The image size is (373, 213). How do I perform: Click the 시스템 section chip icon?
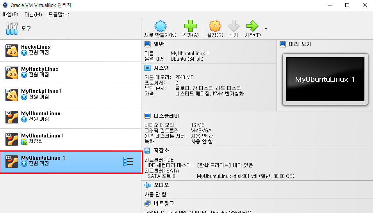[148, 68]
